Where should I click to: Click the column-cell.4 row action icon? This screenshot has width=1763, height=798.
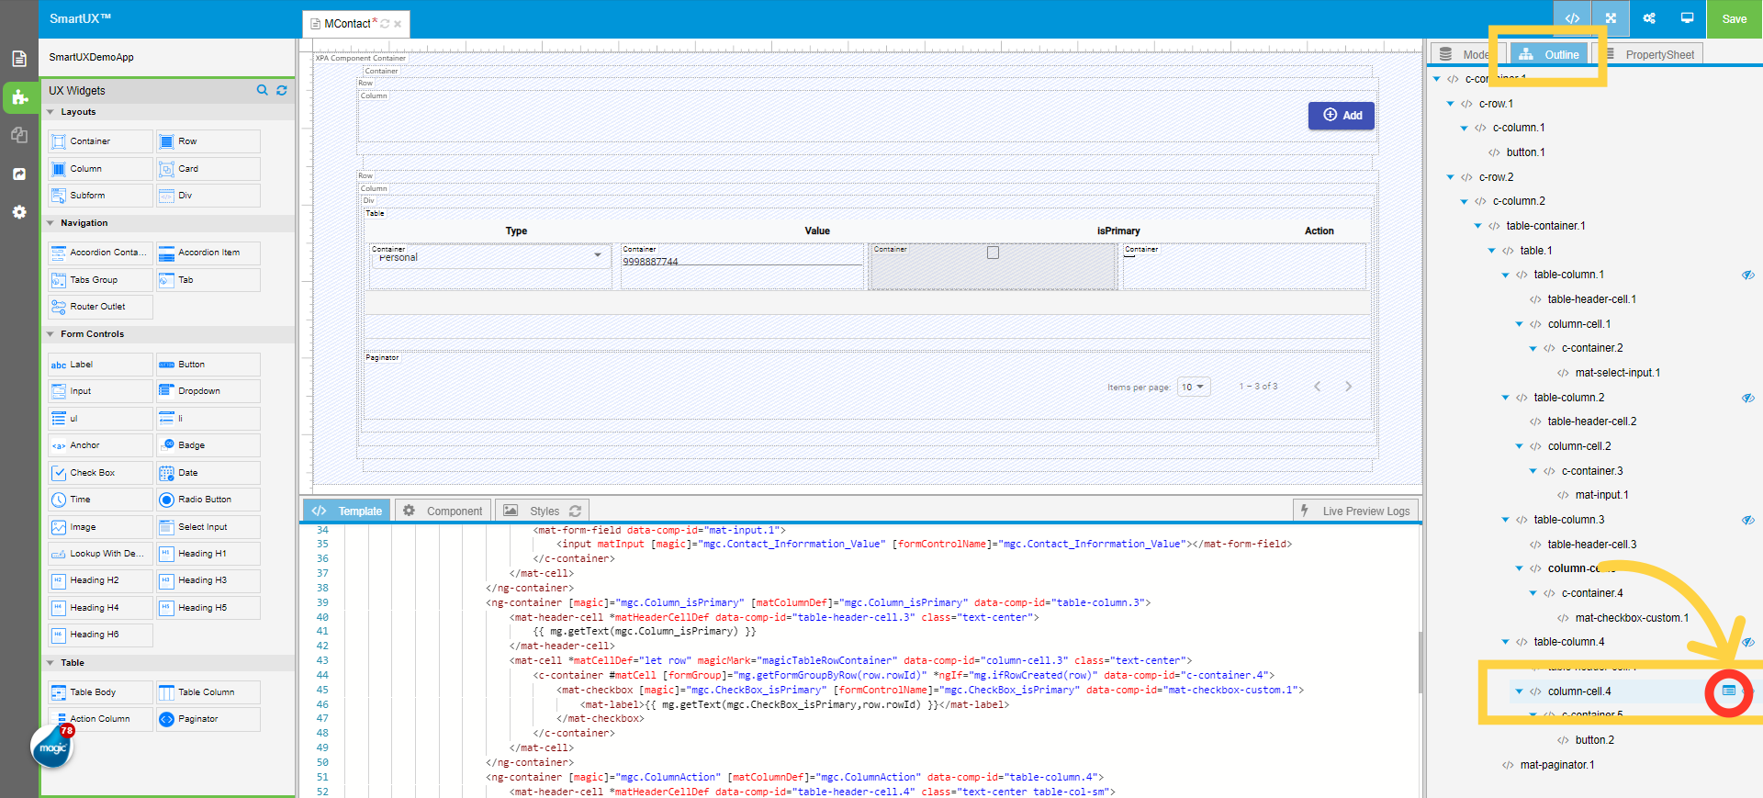click(x=1729, y=691)
